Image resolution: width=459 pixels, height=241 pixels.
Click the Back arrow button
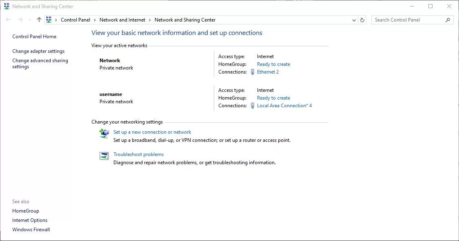point(9,20)
